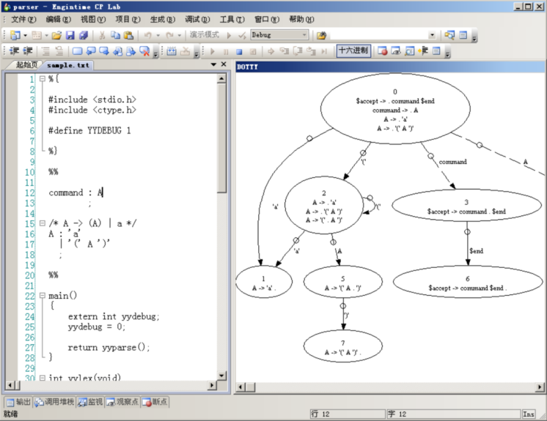Click the Paste clipboard icon
Viewport: 547px width, 421px height.
(x=129, y=35)
